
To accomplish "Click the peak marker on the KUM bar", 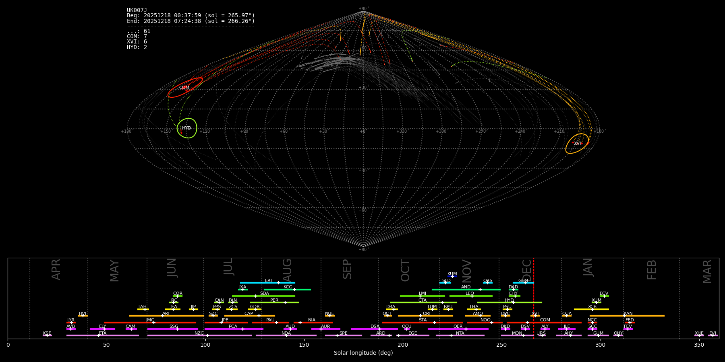I will pos(452,276).
